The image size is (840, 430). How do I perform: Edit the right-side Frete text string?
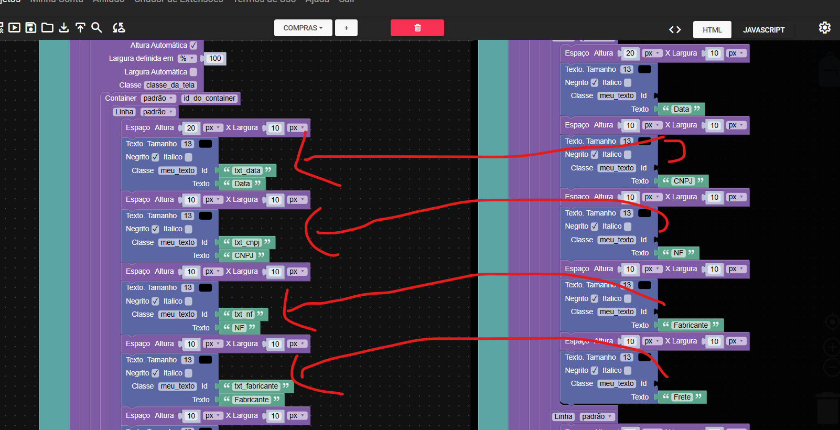[682, 397]
